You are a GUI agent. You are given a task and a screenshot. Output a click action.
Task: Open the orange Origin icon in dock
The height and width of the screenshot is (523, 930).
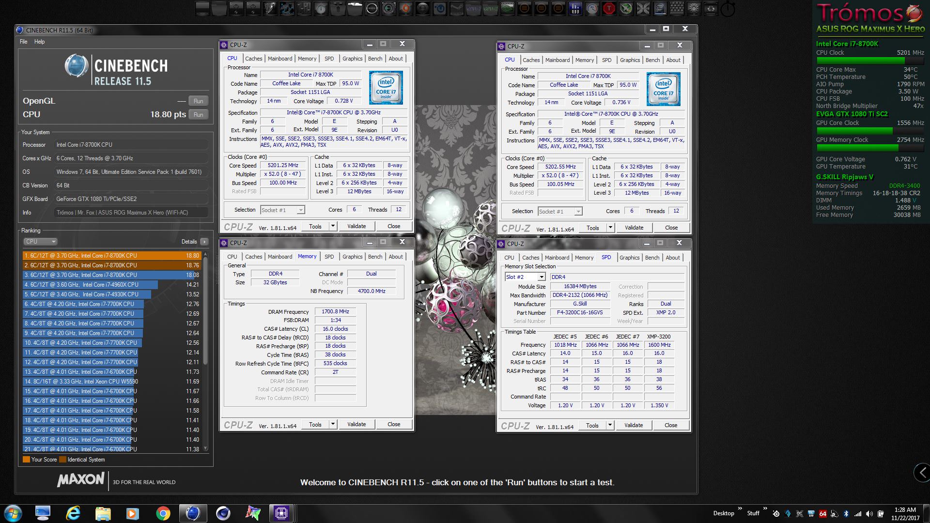tap(405, 8)
